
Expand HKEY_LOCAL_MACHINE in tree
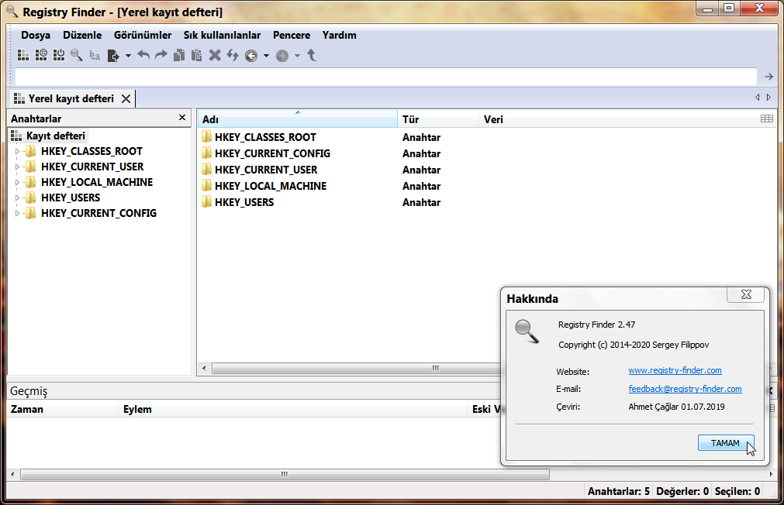click(17, 182)
